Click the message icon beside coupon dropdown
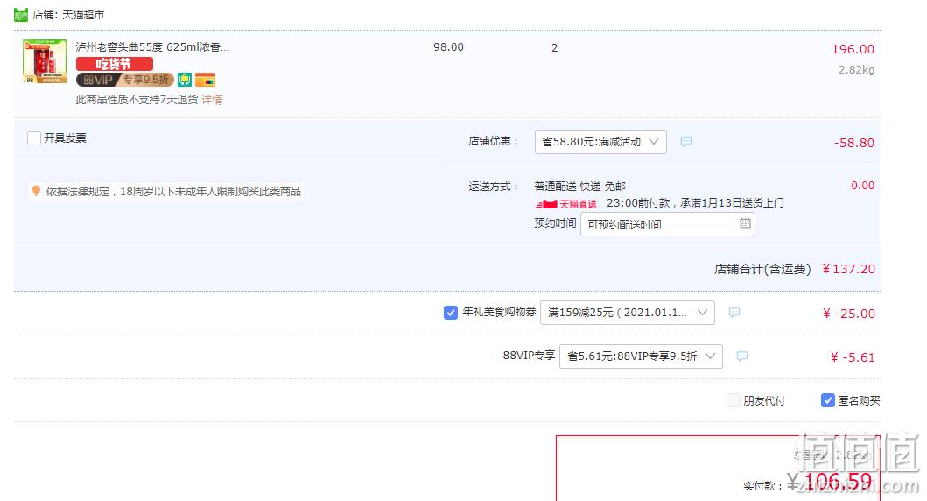The image size is (927, 501). (734, 313)
